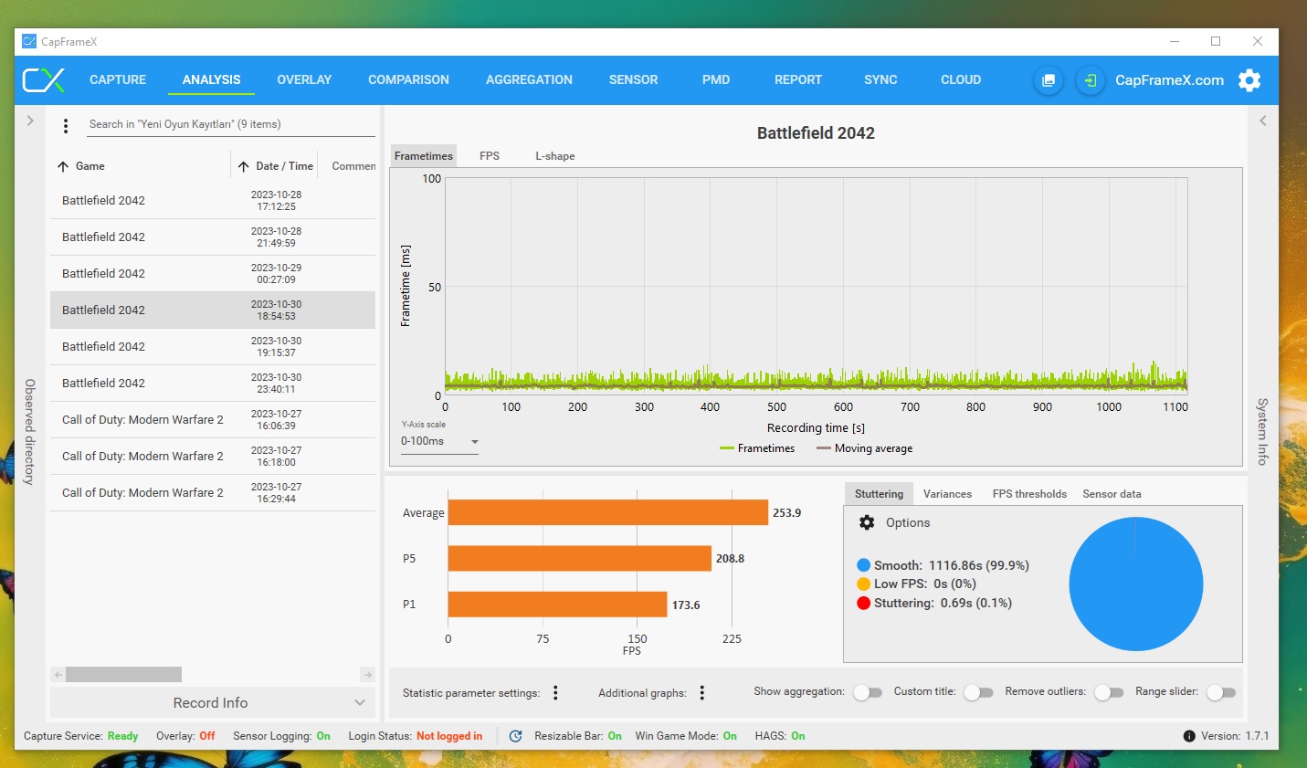Expand the Observed directory panel chevron
Screen dimensions: 1307x768
(30, 121)
